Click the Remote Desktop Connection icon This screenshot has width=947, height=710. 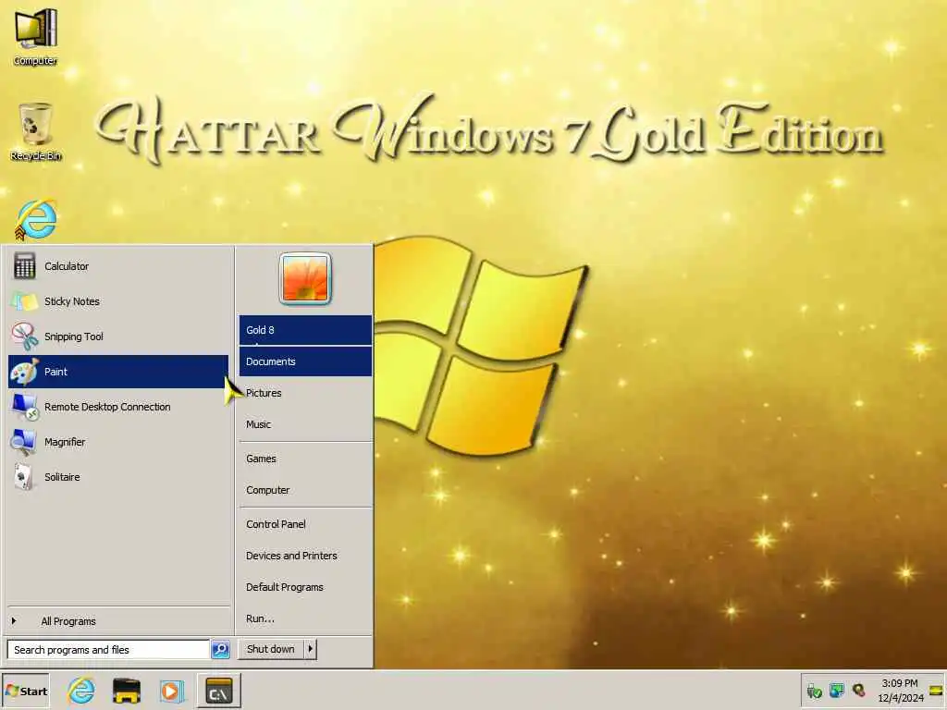tap(24, 407)
